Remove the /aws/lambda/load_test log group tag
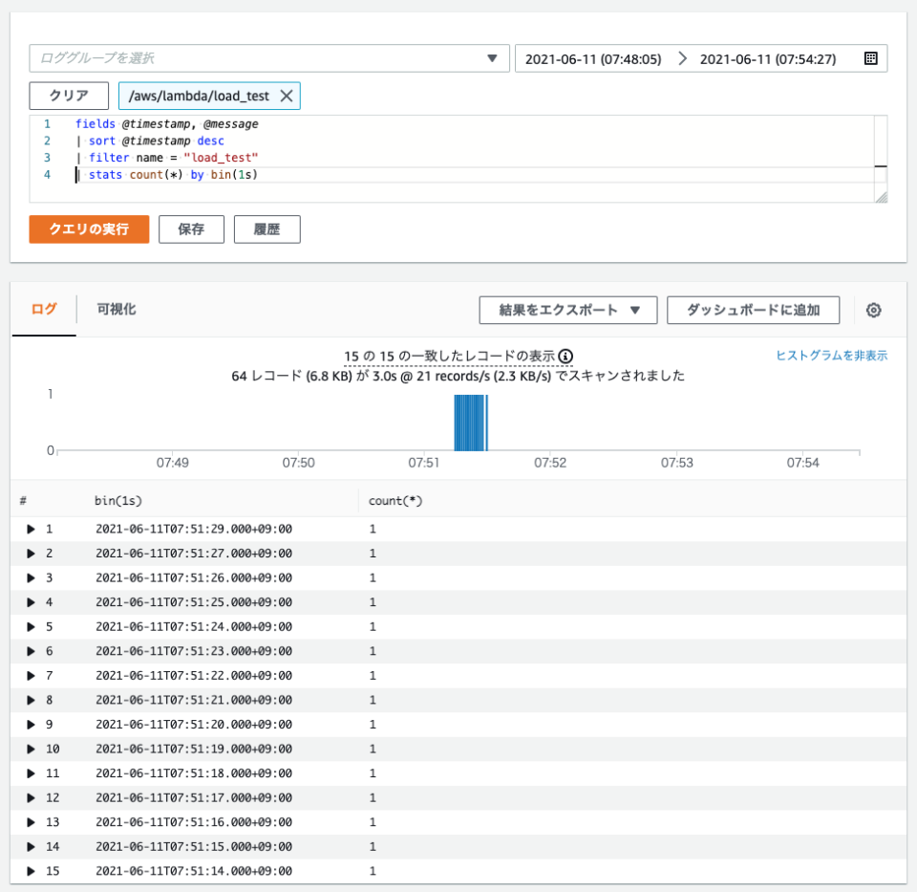The width and height of the screenshot is (917, 892). tap(286, 97)
